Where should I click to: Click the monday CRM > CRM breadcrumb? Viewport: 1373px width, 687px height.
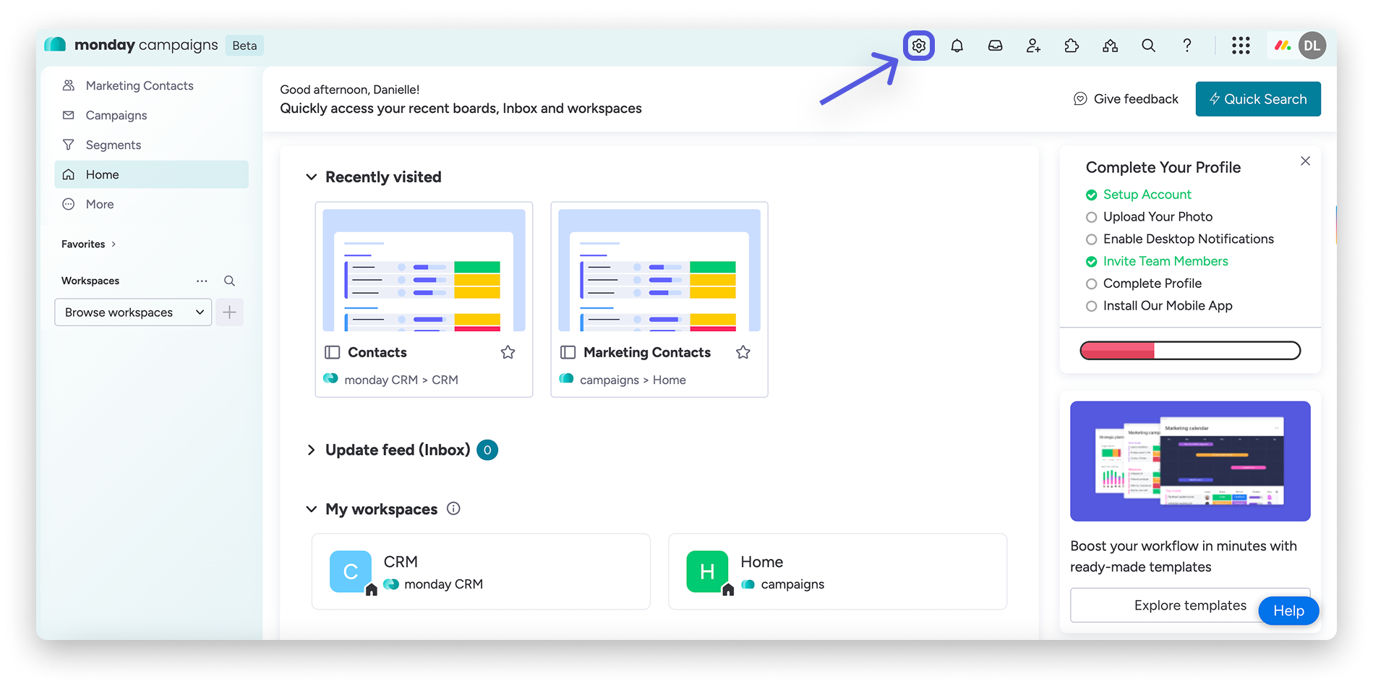(401, 380)
